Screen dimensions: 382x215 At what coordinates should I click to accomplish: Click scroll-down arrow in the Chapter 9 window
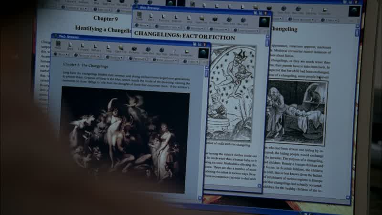pyautogui.click(x=348, y=197)
